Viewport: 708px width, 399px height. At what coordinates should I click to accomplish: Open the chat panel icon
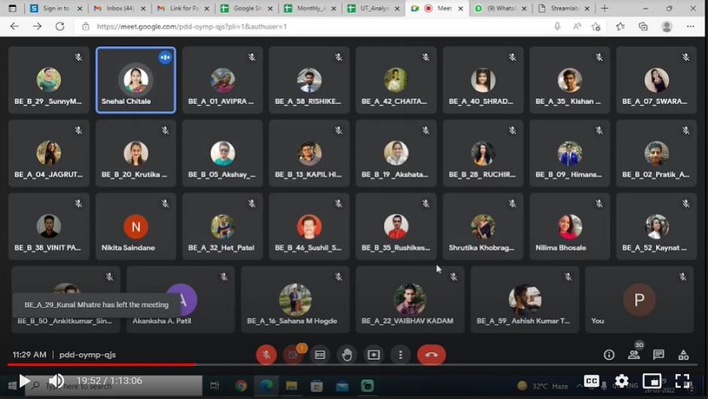point(659,355)
